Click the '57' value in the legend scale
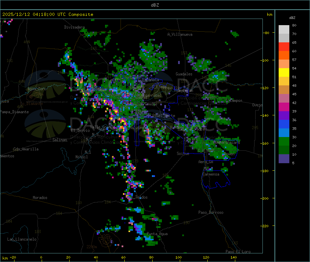This screenshot has width=310, height=262. tap(294, 60)
